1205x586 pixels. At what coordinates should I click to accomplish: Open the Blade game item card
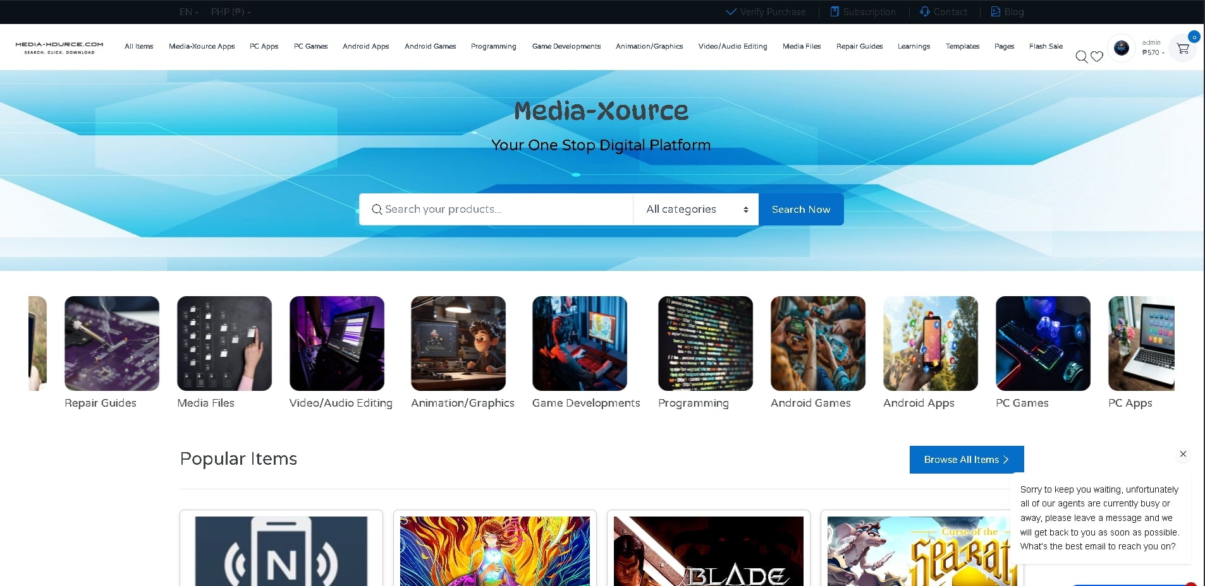[709, 548]
